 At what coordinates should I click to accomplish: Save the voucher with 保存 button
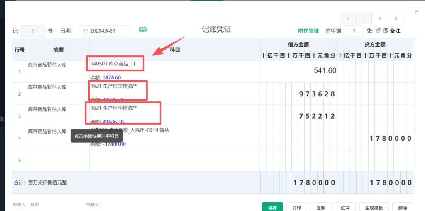tap(272, 208)
